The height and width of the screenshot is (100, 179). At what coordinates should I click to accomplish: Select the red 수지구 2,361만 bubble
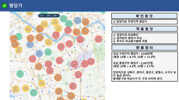73,86
